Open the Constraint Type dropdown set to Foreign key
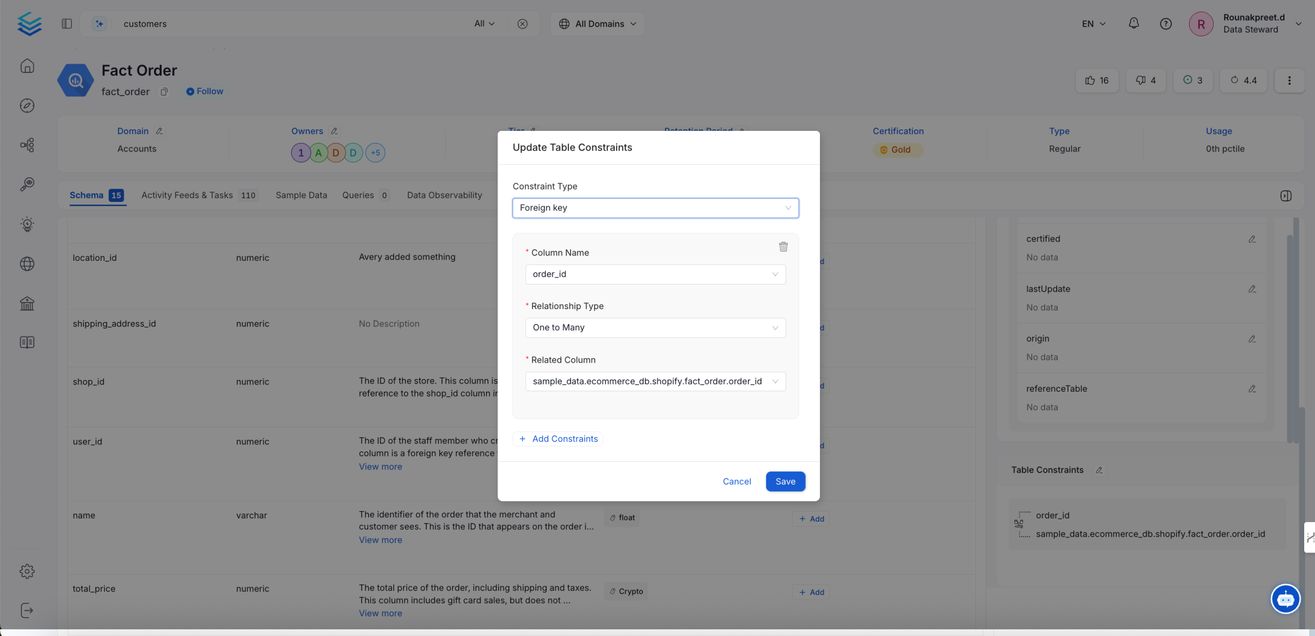The image size is (1315, 636). 655,208
